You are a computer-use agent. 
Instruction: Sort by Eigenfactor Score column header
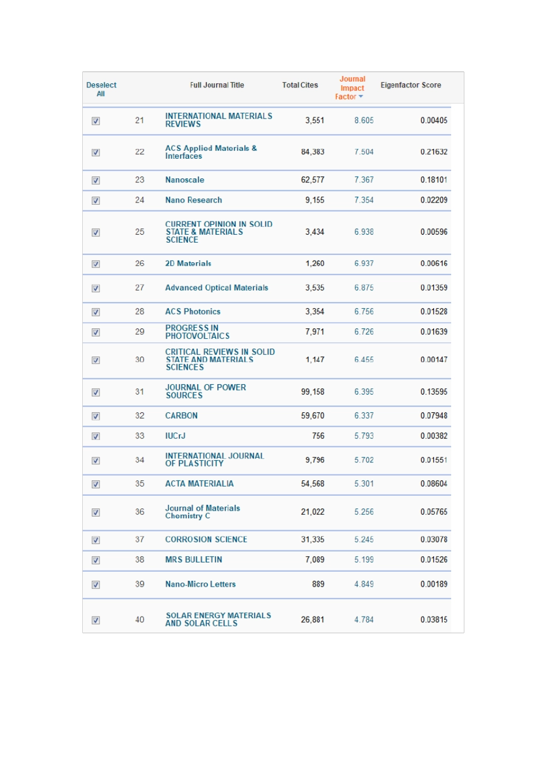click(x=411, y=85)
